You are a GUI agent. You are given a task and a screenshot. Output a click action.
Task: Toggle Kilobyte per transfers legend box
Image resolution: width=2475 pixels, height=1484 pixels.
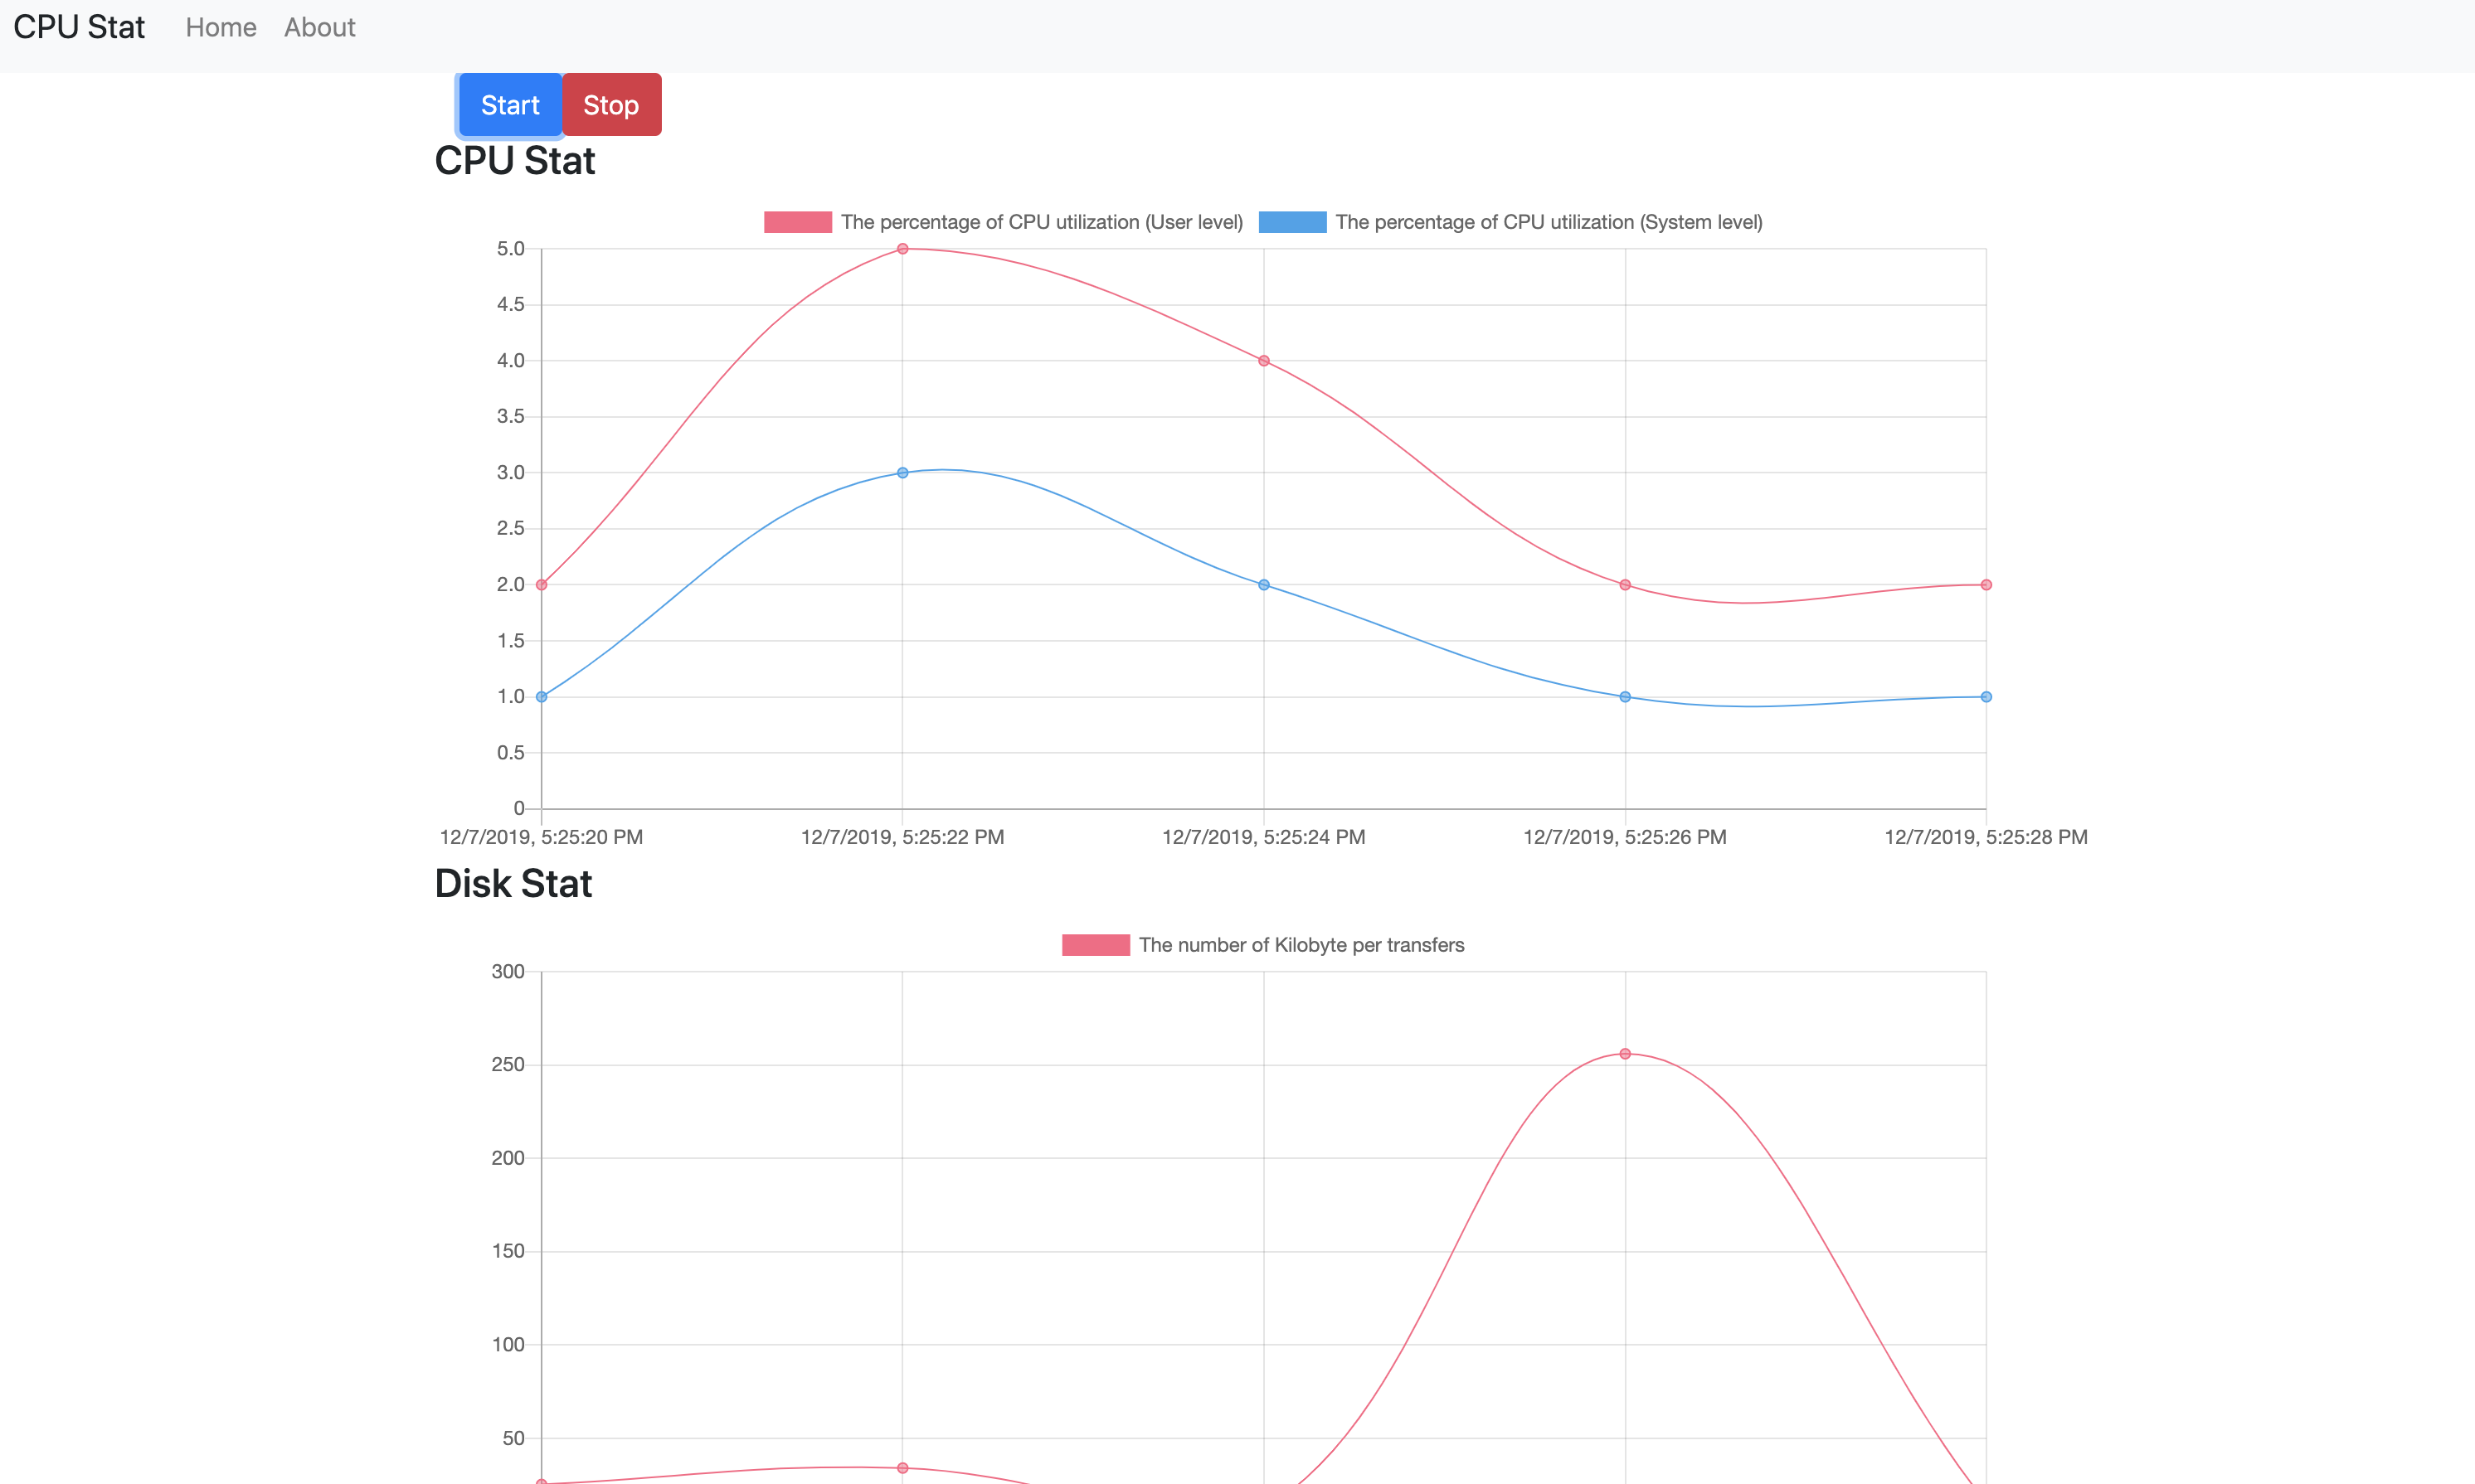(1096, 945)
